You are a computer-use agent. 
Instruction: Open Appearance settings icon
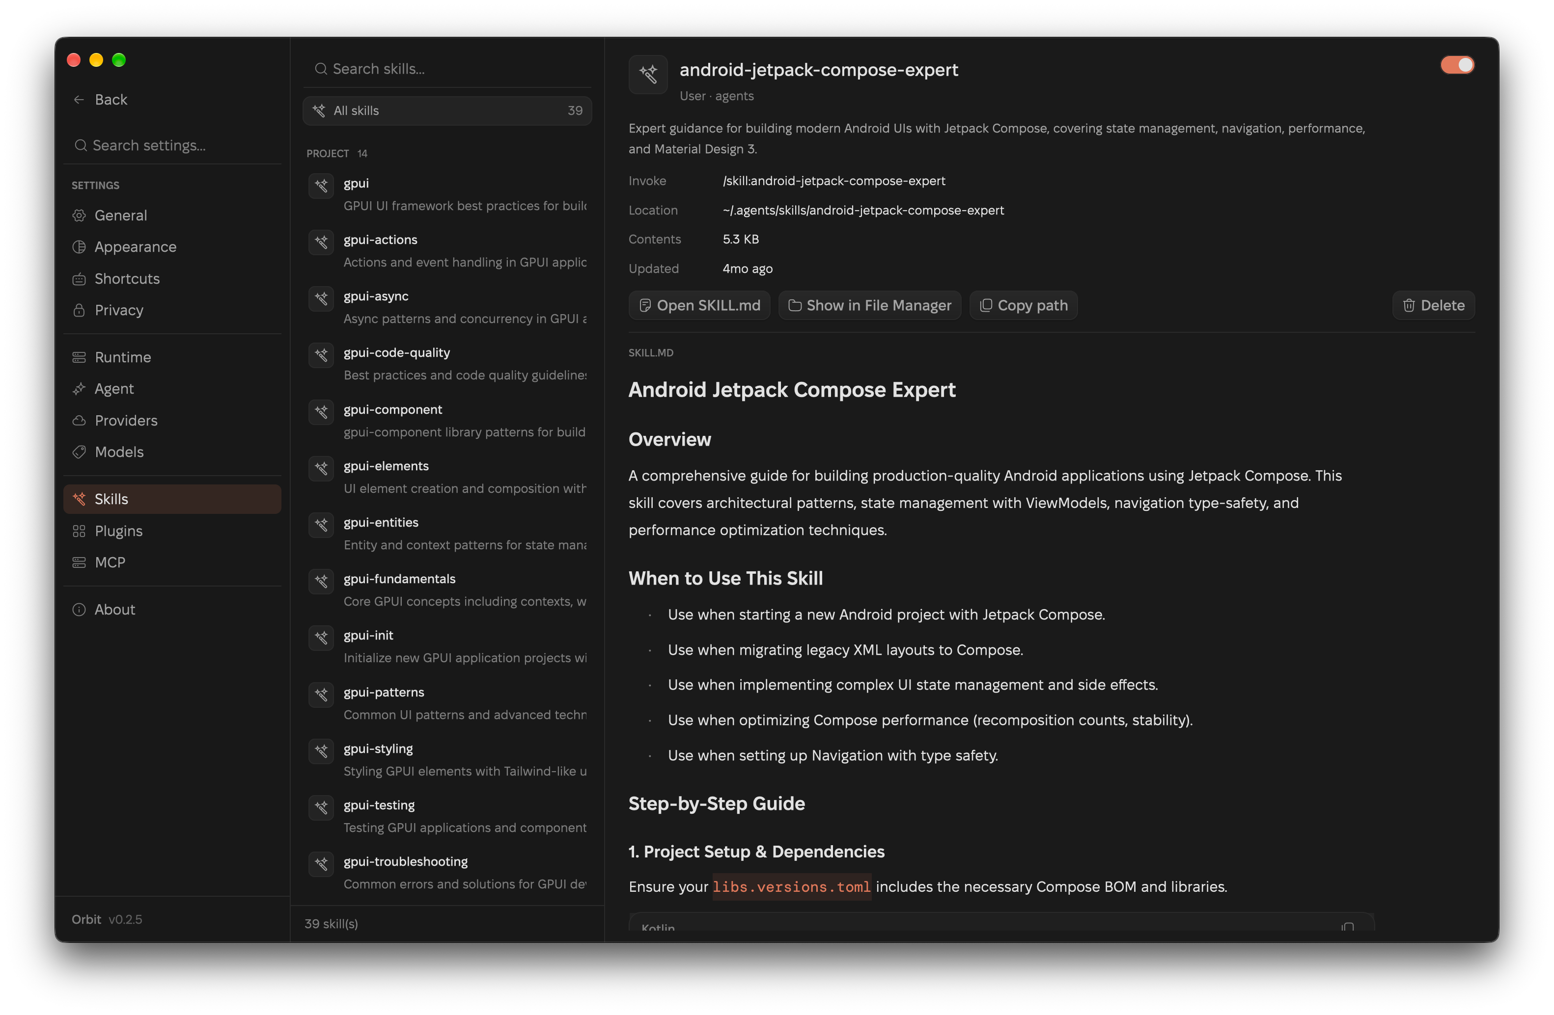click(x=79, y=246)
